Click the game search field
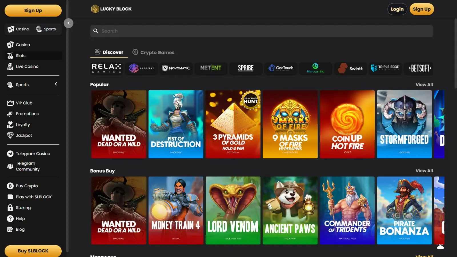Screen dimensions: 457x257 click(x=261, y=31)
